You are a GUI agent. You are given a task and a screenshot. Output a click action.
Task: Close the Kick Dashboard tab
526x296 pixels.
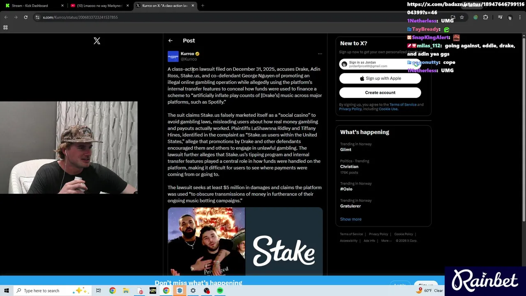62,6
